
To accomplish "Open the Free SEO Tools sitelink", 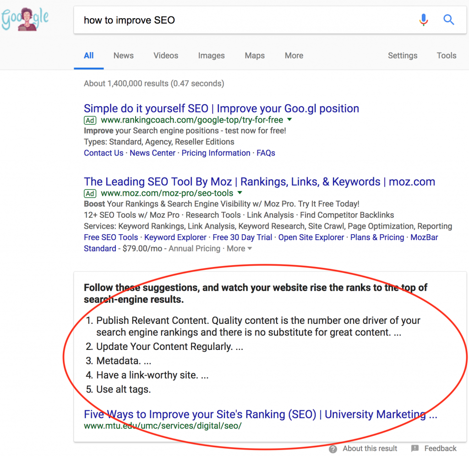I will [111, 237].
